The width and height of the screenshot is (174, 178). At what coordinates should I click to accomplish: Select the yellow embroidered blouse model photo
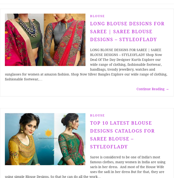tap(29, 139)
